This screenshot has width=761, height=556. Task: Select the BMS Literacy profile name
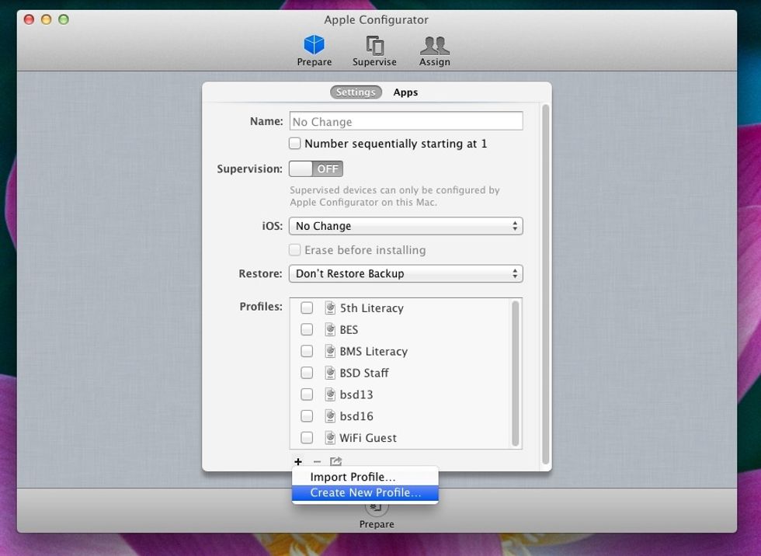(374, 351)
